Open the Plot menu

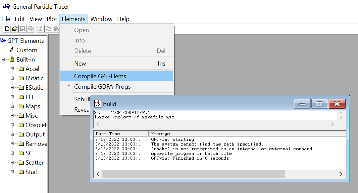pyautogui.click(x=52, y=19)
